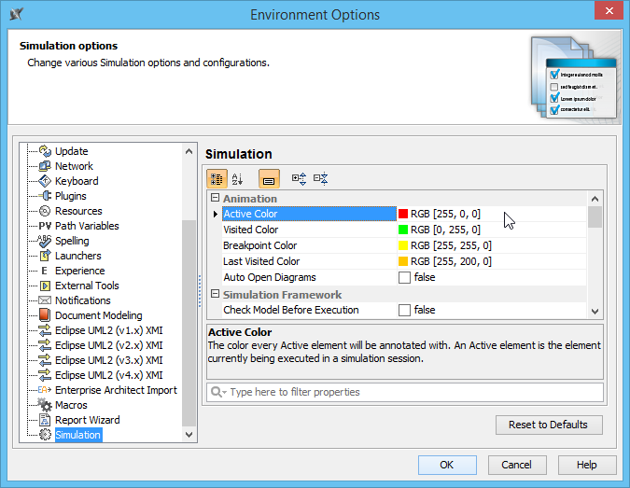Collapse the Simulation Framework group
The height and width of the screenshot is (488, 630).
[x=215, y=295]
